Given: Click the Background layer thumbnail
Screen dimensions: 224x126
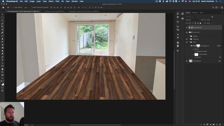Looking at the screenshot, I should click(x=191, y=61).
